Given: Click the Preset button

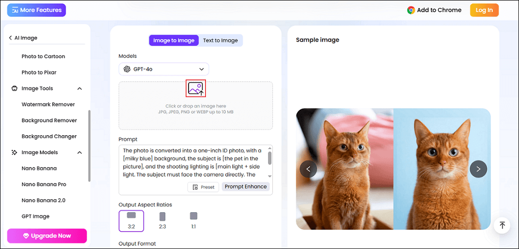Looking at the screenshot, I should tap(203, 187).
